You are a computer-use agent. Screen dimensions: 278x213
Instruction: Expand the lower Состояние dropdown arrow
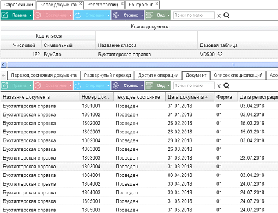click(70, 85)
